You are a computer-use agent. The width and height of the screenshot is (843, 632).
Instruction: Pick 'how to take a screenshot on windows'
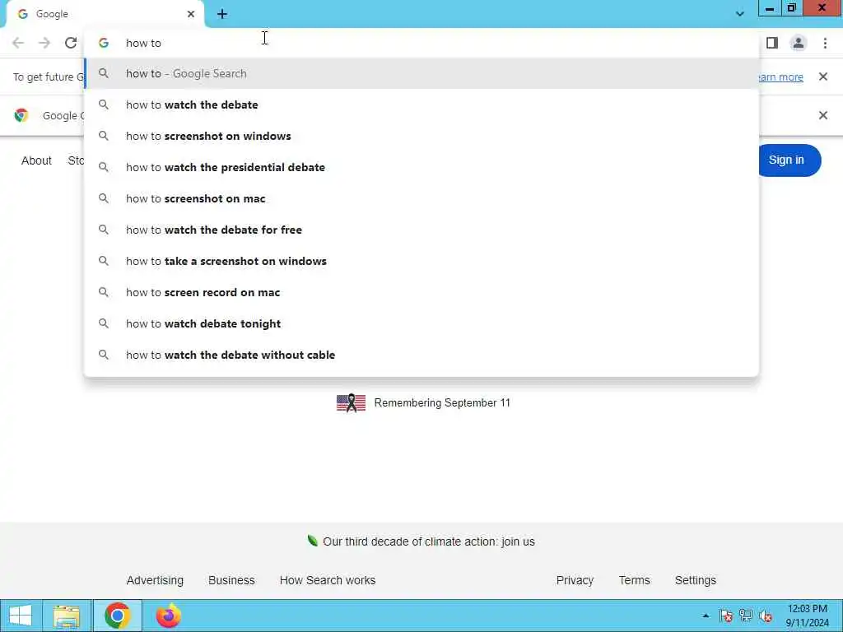pyautogui.click(x=421, y=261)
